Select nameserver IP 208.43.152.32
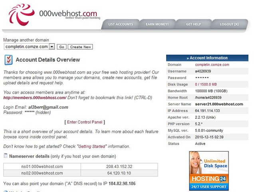 point(119,166)
